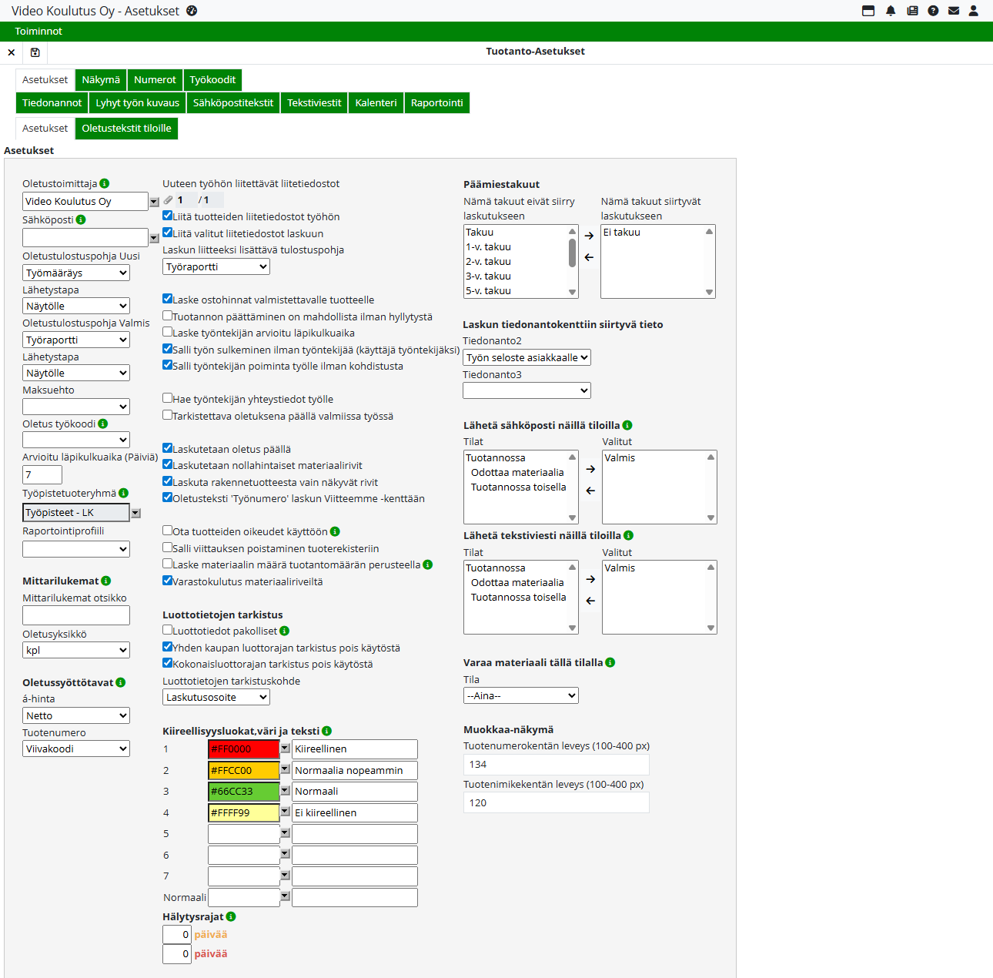Open the mail envelope icon
993x978 pixels.
pos(954,11)
